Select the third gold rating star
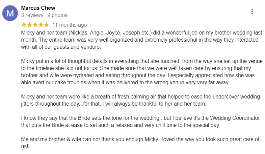 [x=35, y=25]
